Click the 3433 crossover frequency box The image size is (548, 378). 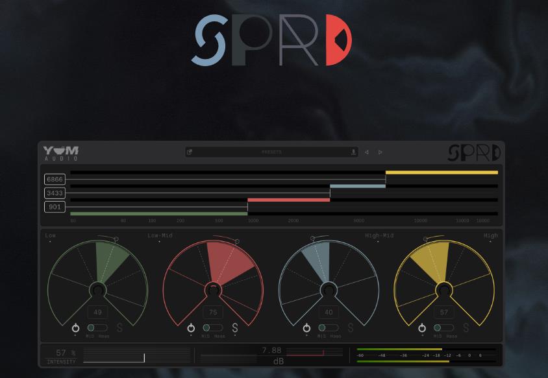(55, 193)
